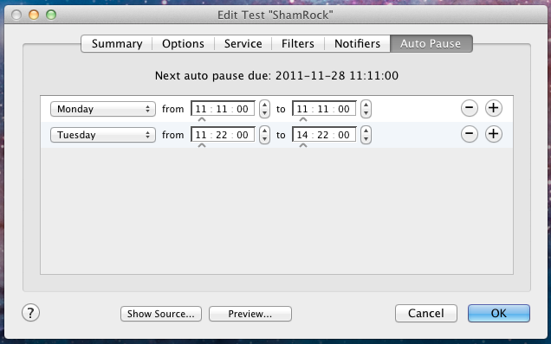Image resolution: width=551 pixels, height=344 pixels.
Task: Switch to the Filters tab
Action: (x=298, y=44)
